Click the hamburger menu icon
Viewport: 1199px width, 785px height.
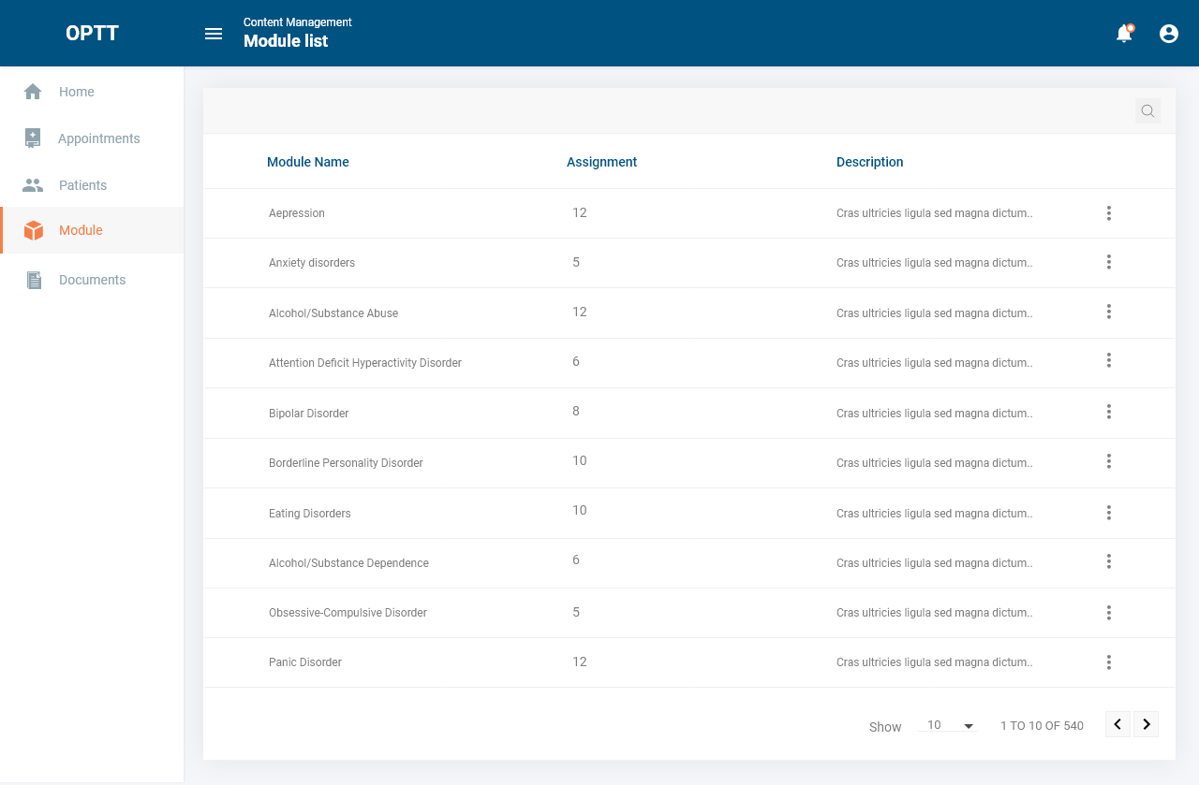click(x=214, y=34)
